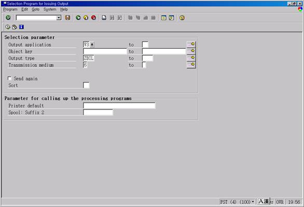Click the Save diskette icon
304x207 pixels.
pos(67,18)
